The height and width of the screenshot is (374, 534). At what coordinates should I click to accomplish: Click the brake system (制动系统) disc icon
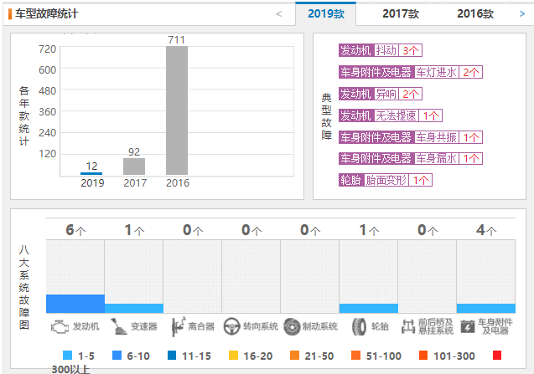tap(292, 326)
